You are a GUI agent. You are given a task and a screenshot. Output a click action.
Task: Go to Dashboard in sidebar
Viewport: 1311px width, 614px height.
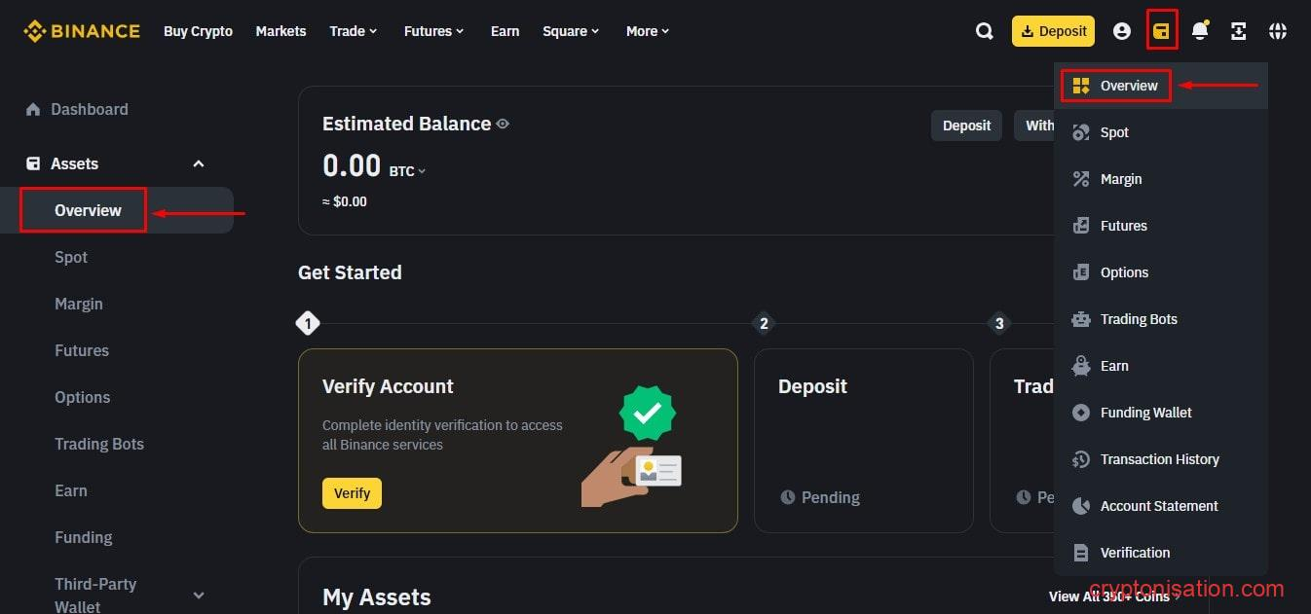click(89, 109)
